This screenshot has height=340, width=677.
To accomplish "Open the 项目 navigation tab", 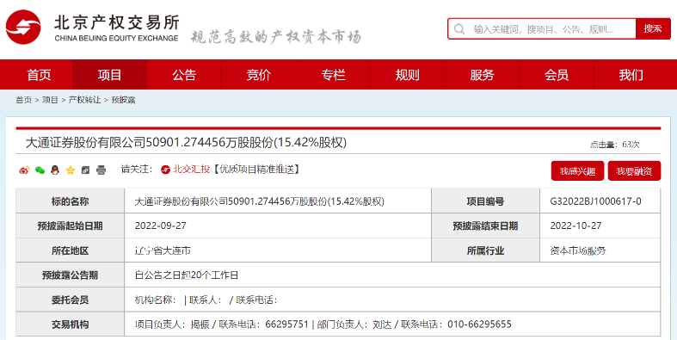I will click(109, 75).
